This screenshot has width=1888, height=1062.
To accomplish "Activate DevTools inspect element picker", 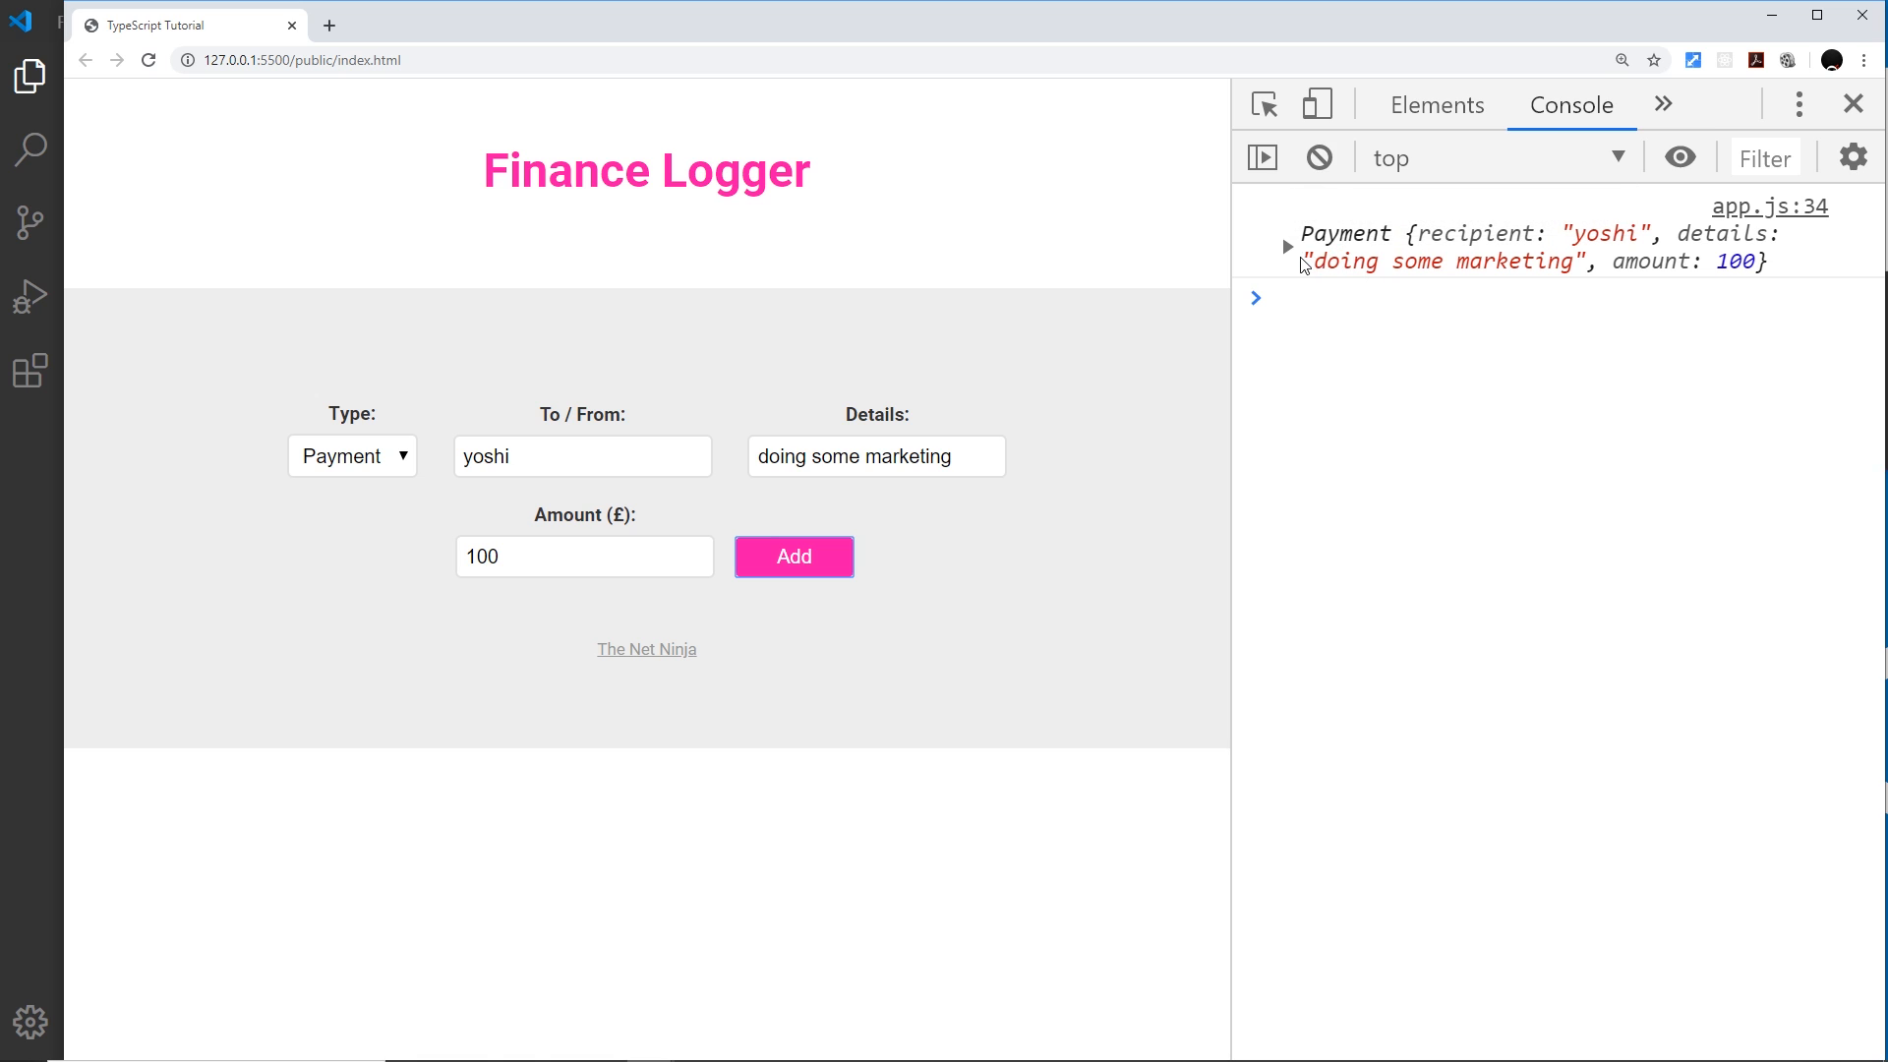I will (1265, 104).
